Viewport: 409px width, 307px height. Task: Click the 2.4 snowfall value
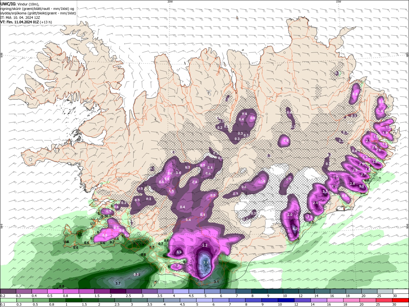[316, 203]
